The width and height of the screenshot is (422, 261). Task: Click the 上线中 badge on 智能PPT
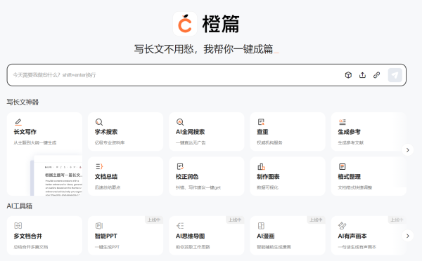tap(154, 220)
